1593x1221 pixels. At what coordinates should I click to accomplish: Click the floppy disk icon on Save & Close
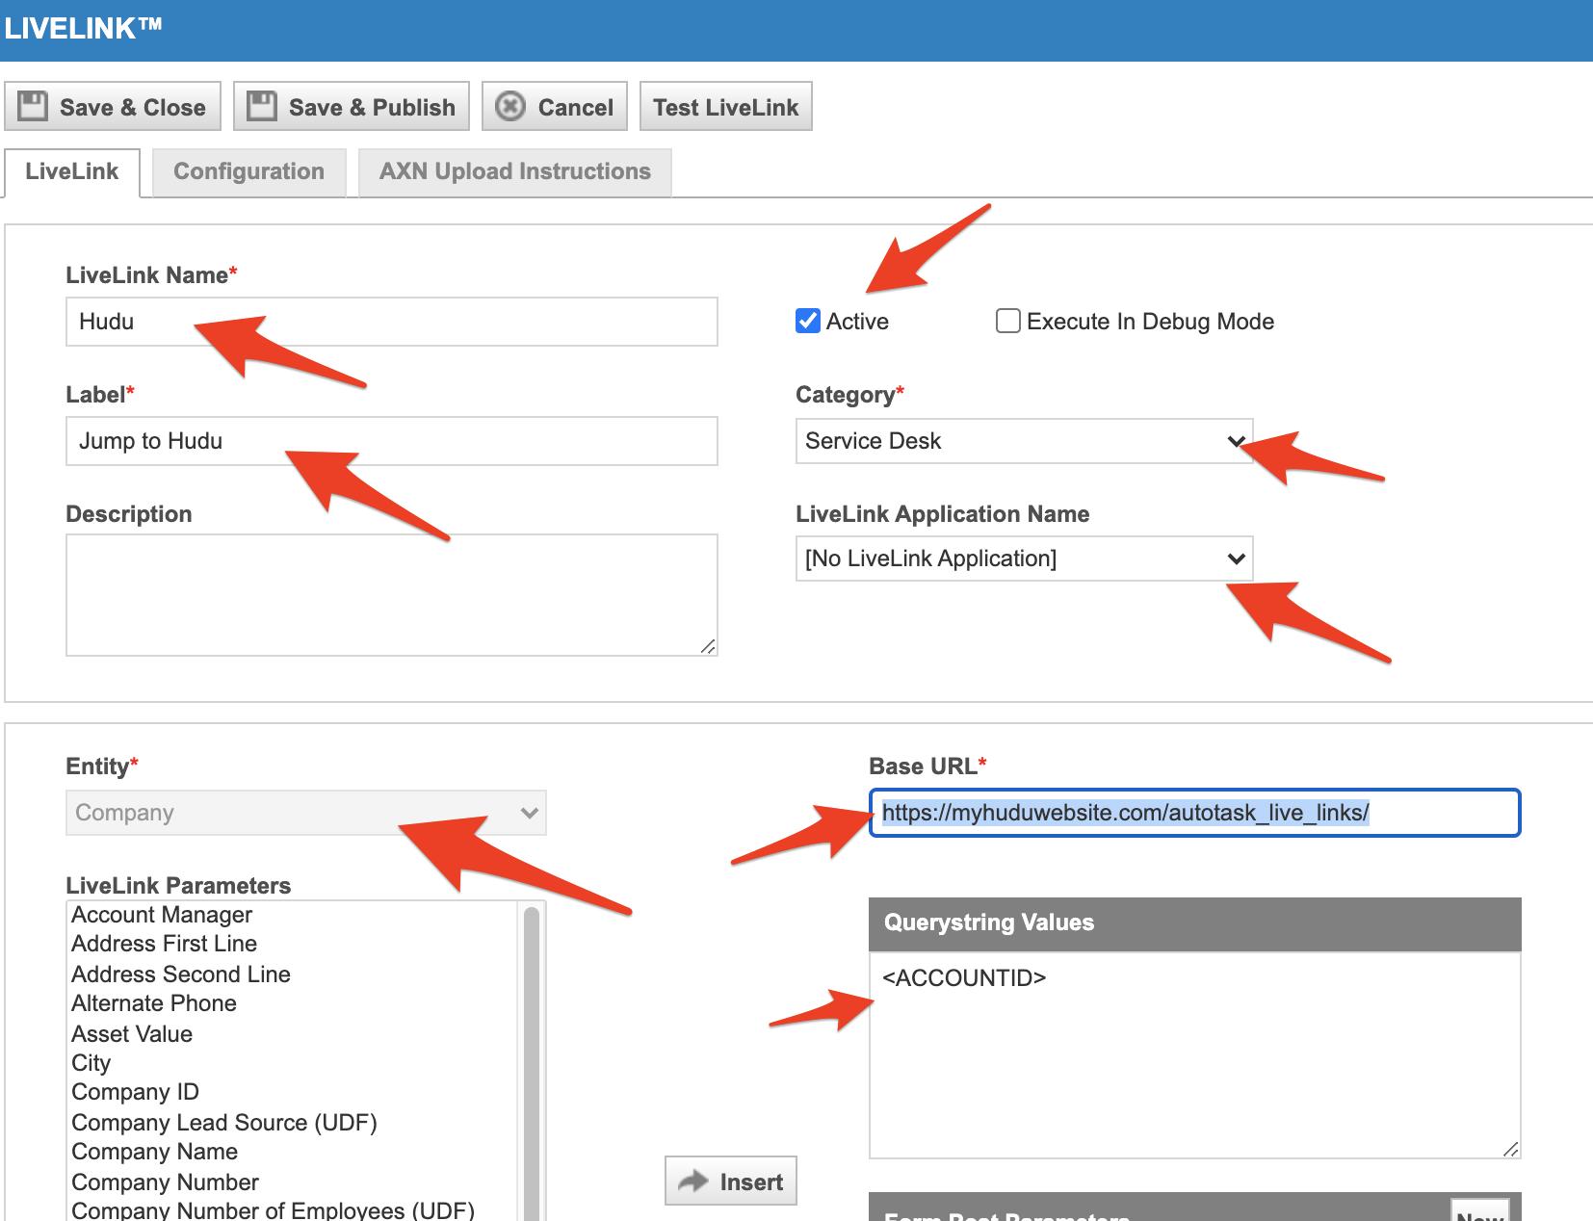33,106
